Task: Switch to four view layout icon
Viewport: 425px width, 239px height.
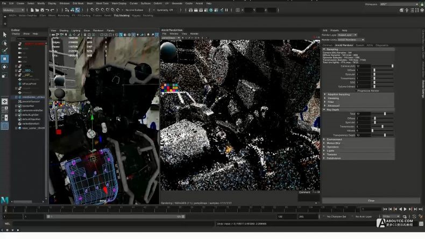Action: (5, 110)
